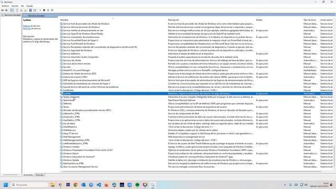The width and height of the screenshot is (336, 189).
Task: Pause the service with the pause toolbar icon
Action: tap(48, 10)
